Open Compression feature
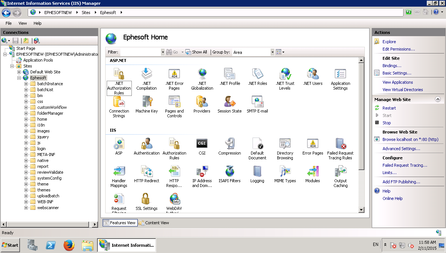Image resolution: width=446 pixels, height=253 pixels. [230, 146]
